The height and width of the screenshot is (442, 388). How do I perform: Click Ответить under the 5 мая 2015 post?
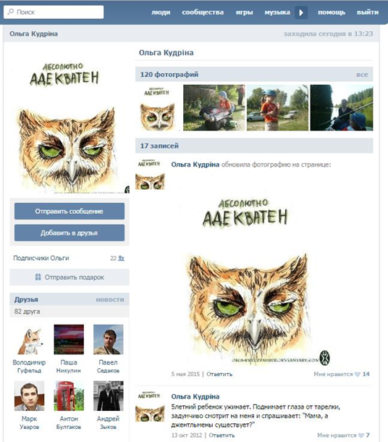click(219, 375)
